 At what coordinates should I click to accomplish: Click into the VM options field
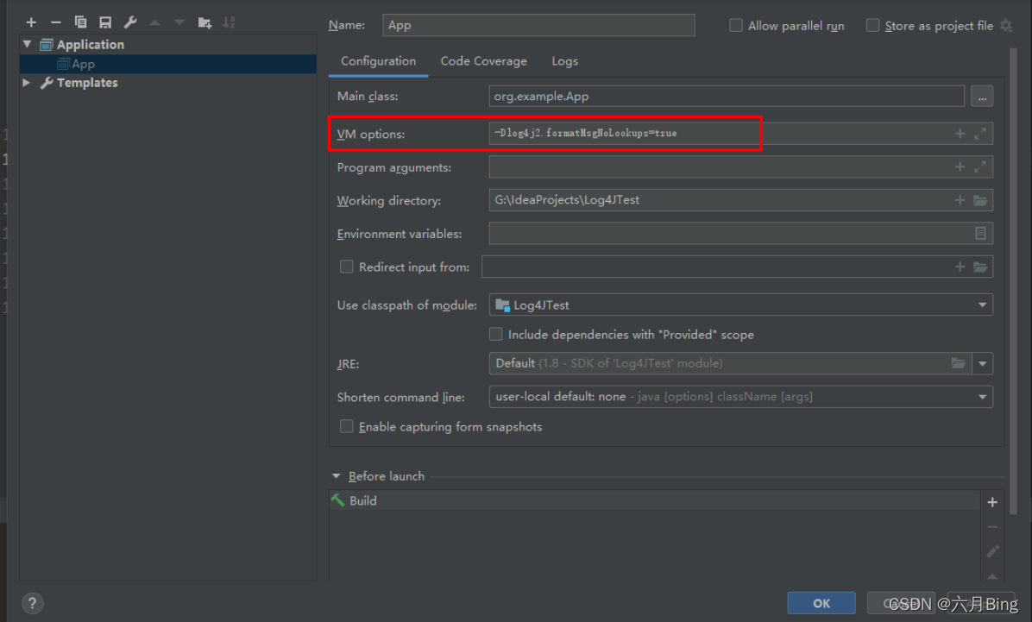(x=740, y=134)
